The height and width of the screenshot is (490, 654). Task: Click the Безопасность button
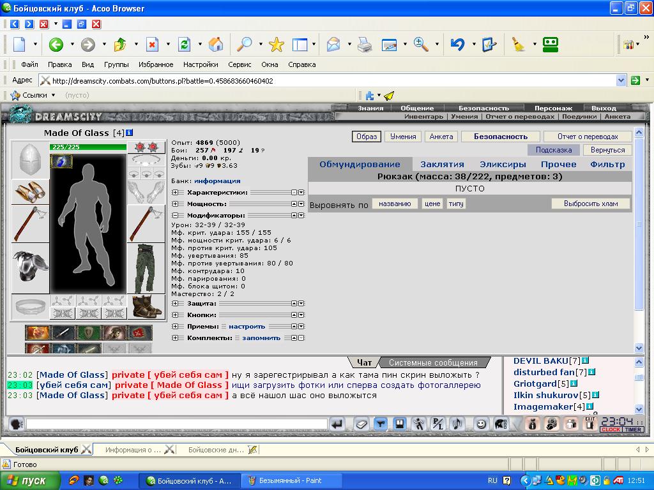pyautogui.click(x=501, y=137)
